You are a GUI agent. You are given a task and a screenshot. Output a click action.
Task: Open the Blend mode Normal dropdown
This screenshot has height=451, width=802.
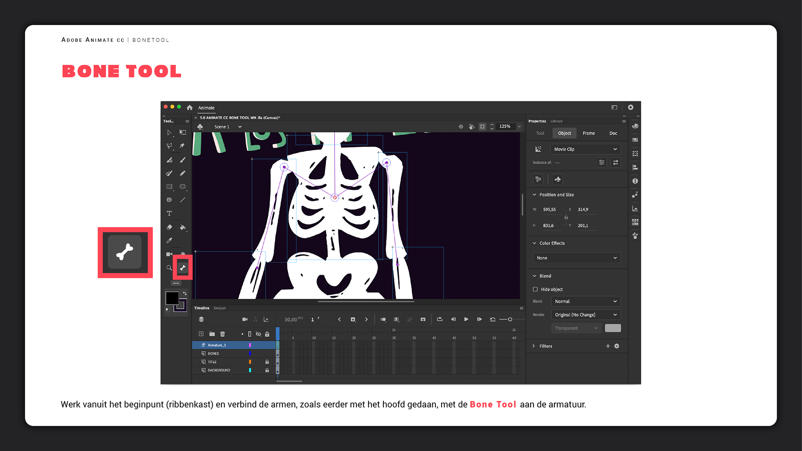(585, 302)
